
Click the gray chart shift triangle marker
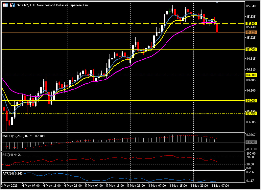[x=217, y=2]
